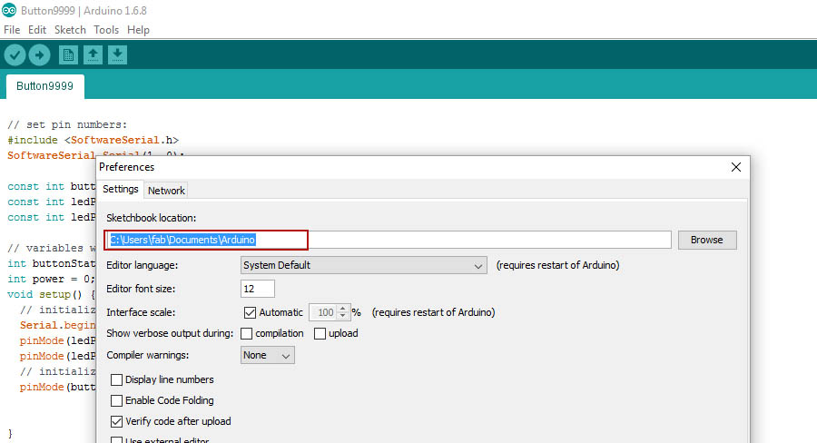Viewport: 817px width, 443px height.
Task: Click the Open sketch up-arrow icon
Action: click(93, 54)
